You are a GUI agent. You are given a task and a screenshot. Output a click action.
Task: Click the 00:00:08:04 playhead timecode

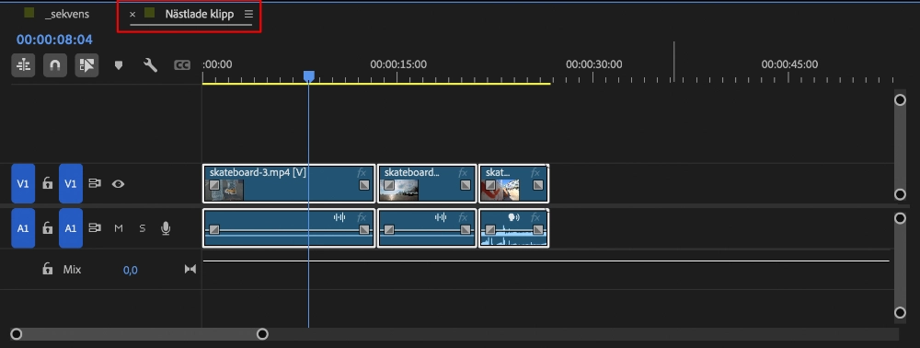54,40
